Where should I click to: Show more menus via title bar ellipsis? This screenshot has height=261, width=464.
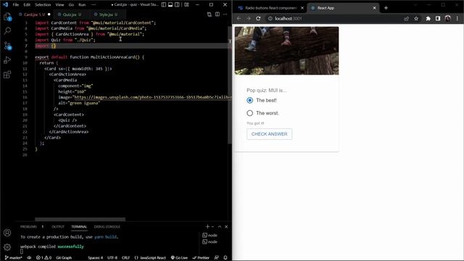point(94,5)
